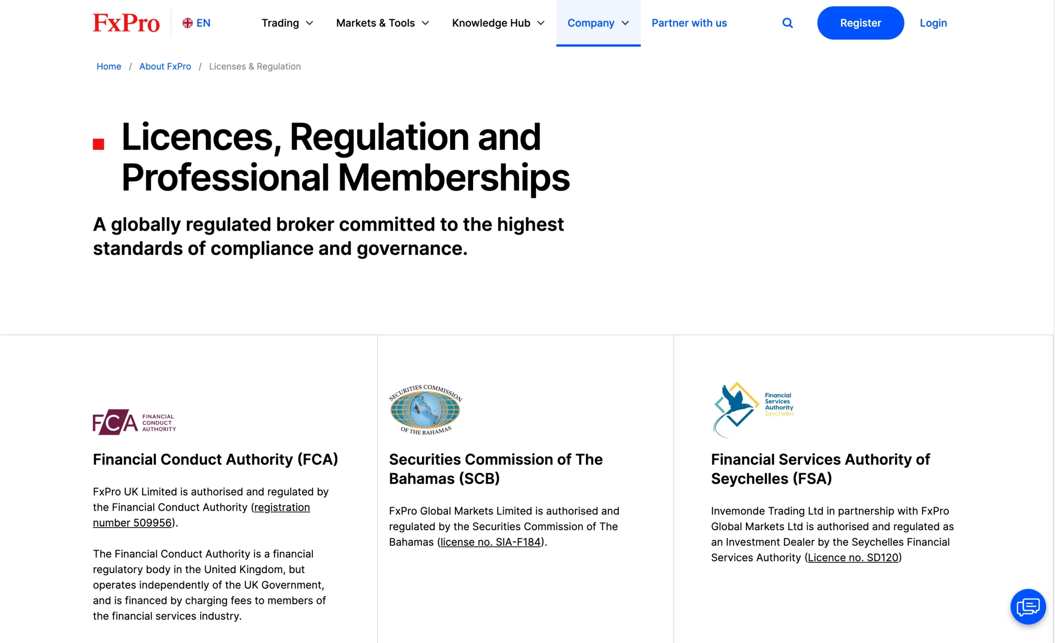Click Financial Services Authority of Seychelles heading
1055x643 pixels.
[820, 469]
